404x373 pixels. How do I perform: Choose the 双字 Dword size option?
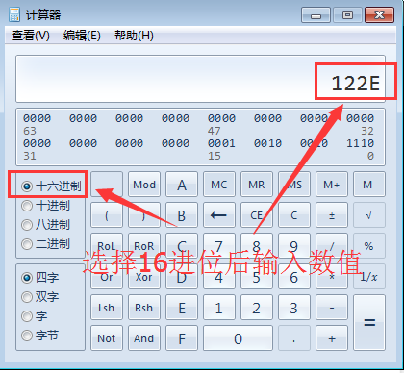click(40, 297)
